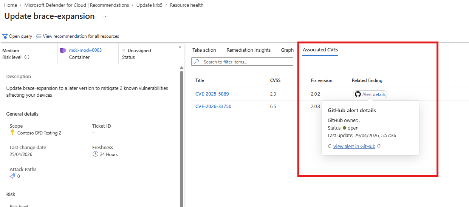Open CVE-2026-33750 details
This screenshot has height=207, width=469.
tap(213, 107)
